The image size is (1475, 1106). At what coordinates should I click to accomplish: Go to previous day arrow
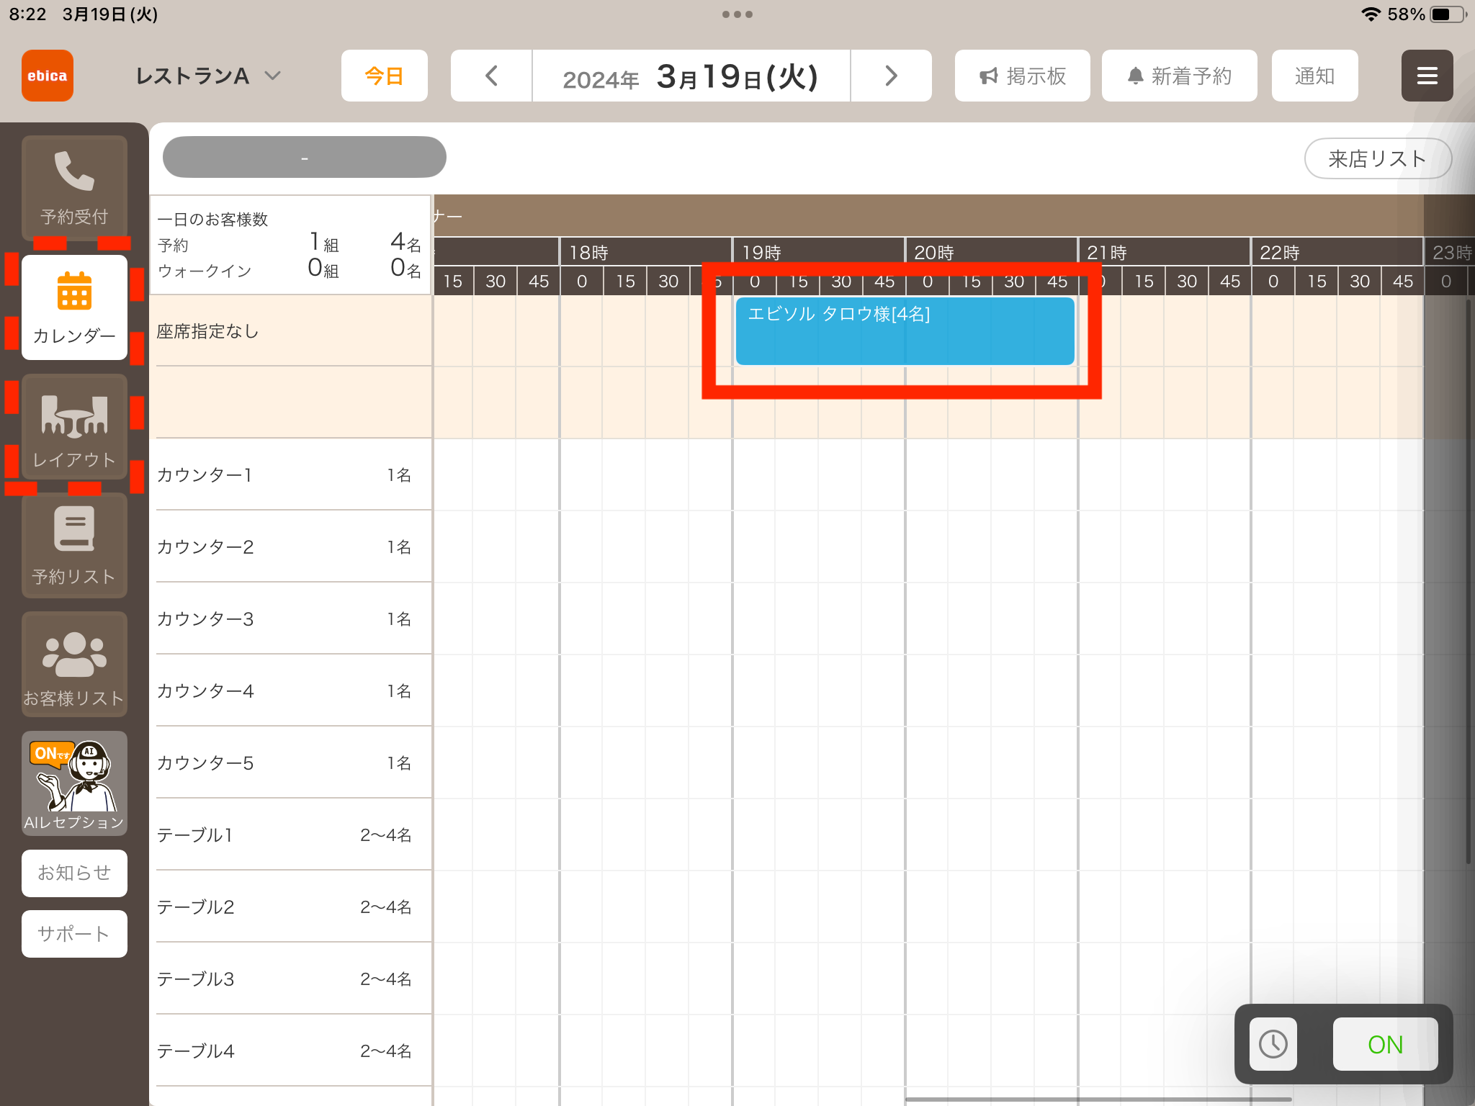[x=491, y=76]
